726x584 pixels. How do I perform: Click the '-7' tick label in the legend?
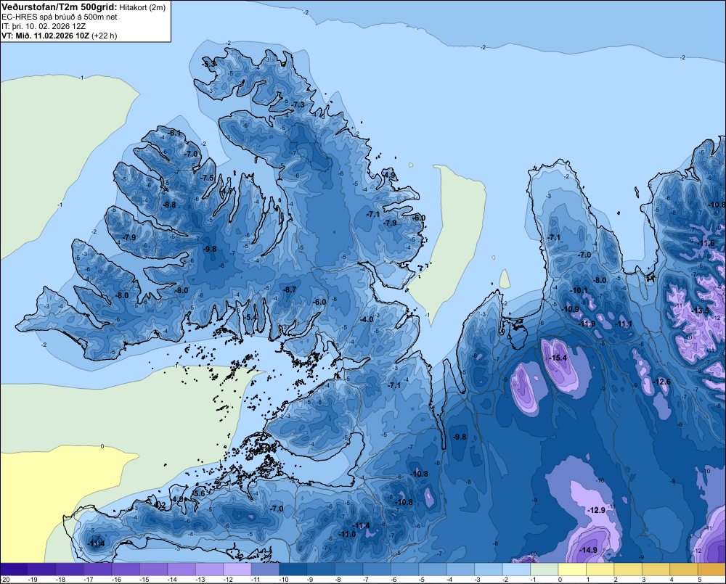(367, 580)
